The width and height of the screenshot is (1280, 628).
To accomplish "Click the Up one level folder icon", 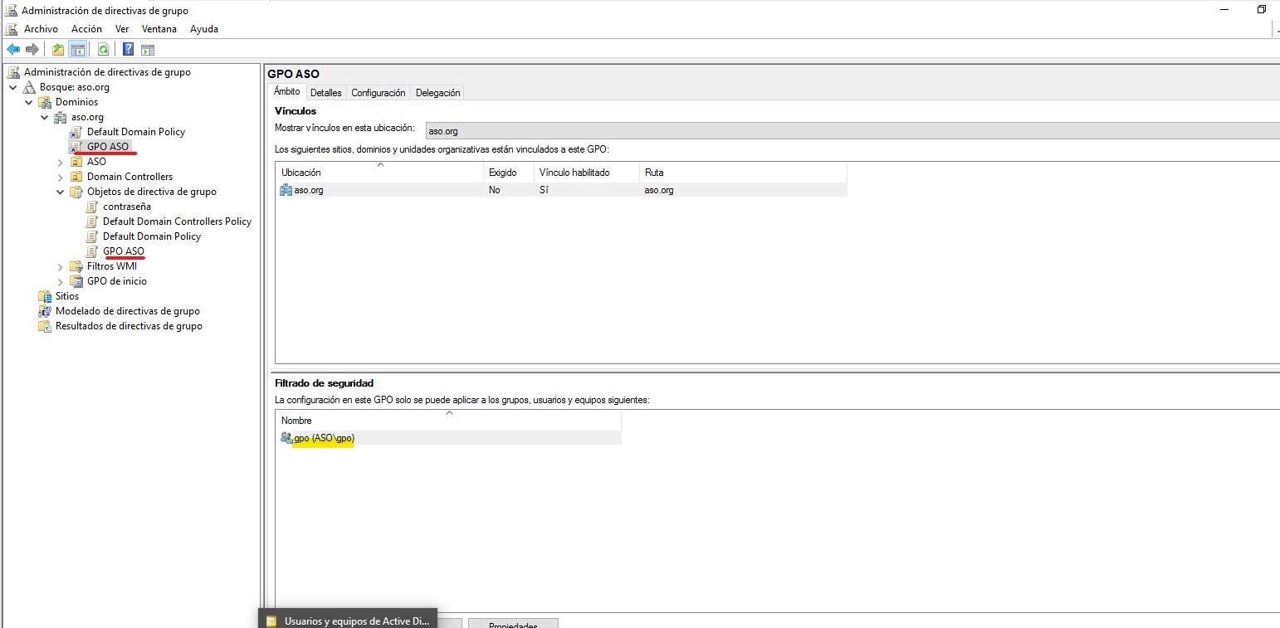I will 58,50.
